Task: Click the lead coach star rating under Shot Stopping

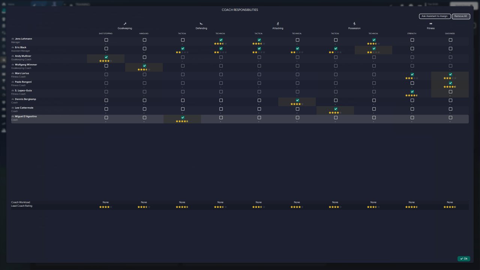Action: tap(106, 207)
